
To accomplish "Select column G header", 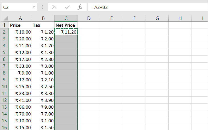I will tap(157, 18).
